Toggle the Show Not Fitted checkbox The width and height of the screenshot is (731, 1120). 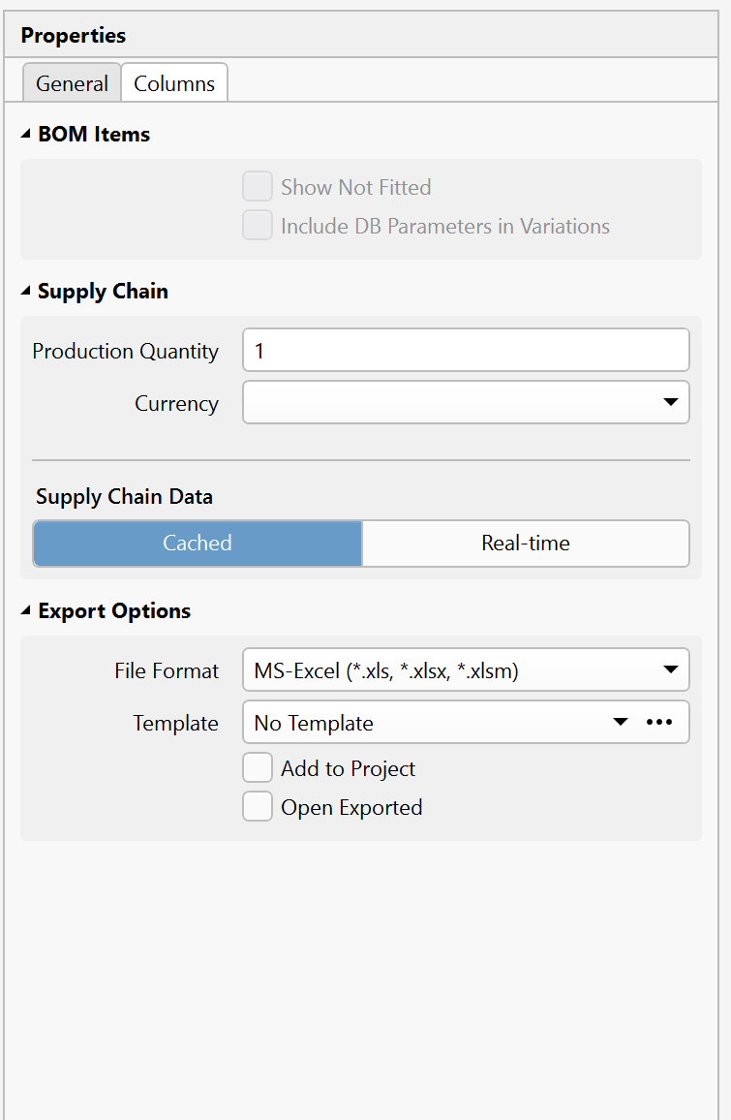[258, 187]
